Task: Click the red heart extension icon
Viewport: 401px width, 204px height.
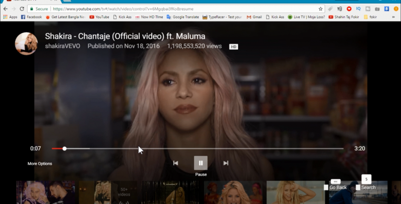Action: (349, 9)
